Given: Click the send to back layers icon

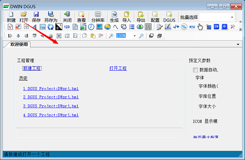Looking at the screenshot, I should (159, 36).
